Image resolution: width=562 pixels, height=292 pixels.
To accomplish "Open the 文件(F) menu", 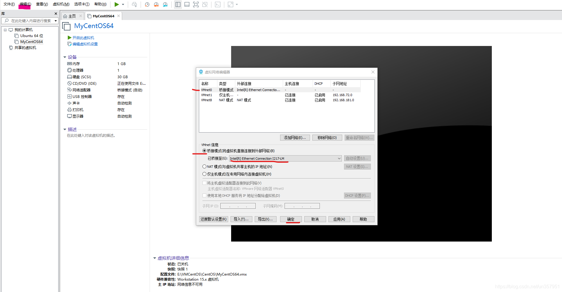I will pos(9,4).
